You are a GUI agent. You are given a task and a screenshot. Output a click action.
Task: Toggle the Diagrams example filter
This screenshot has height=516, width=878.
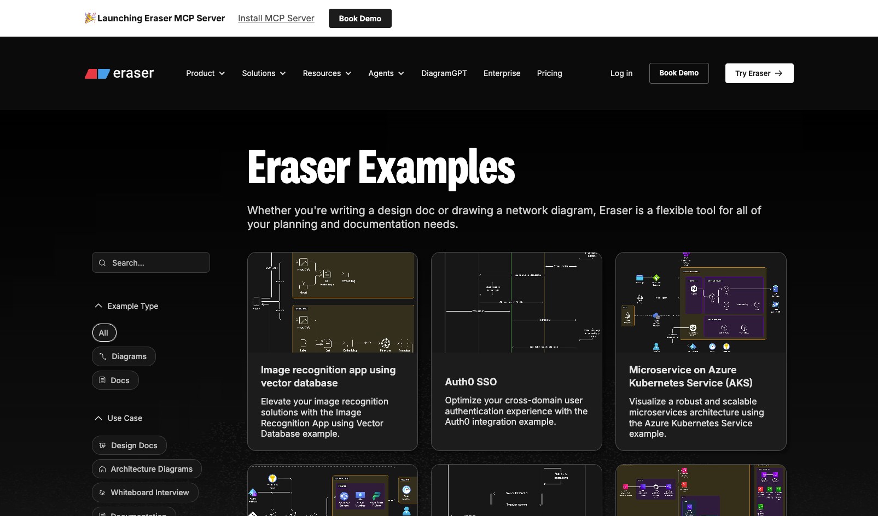(x=124, y=356)
